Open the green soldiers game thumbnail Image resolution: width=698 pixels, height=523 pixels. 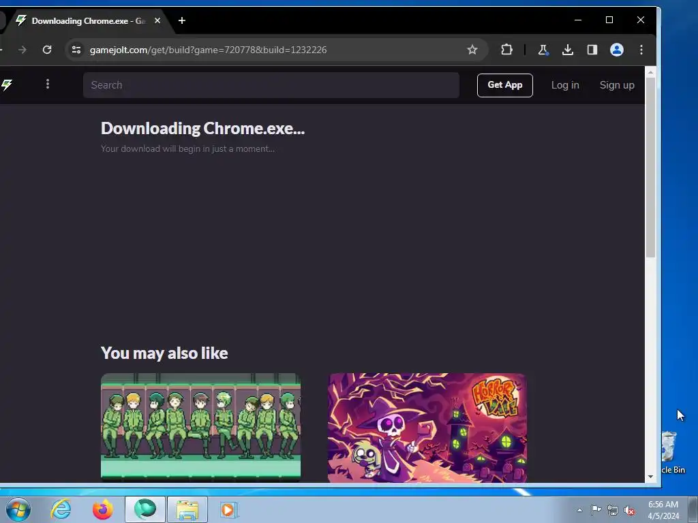pyautogui.click(x=201, y=428)
